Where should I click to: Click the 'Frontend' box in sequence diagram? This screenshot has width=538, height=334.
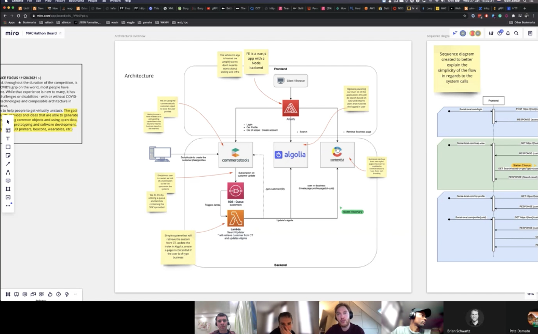tap(493, 101)
